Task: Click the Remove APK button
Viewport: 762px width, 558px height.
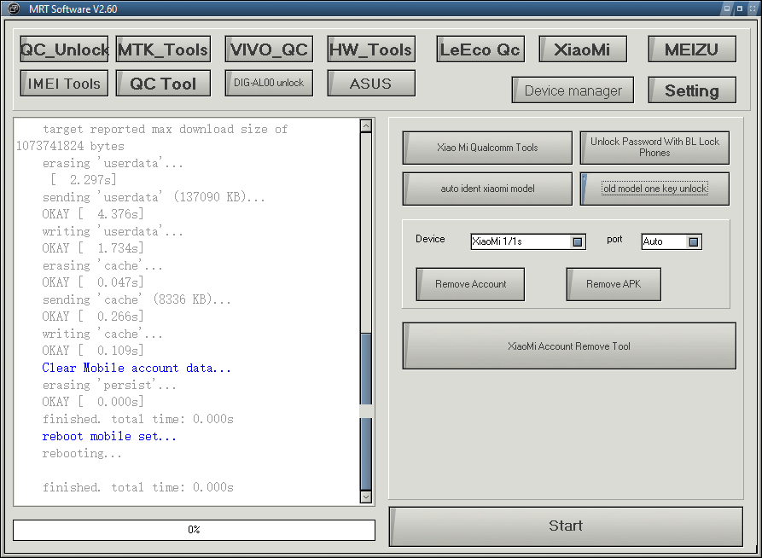Action: (x=614, y=284)
